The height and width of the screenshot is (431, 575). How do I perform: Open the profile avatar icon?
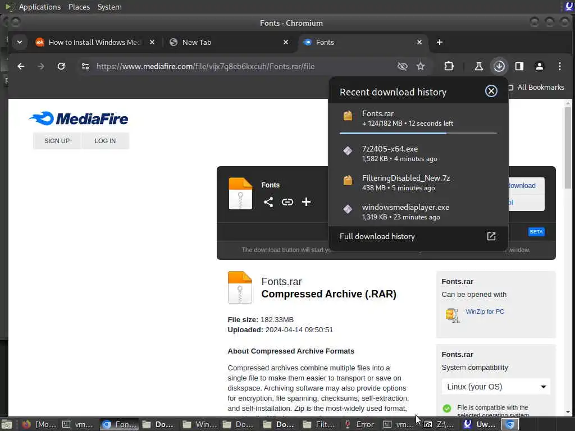tap(540, 66)
